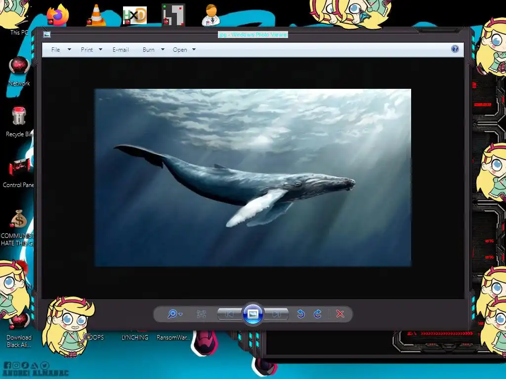This screenshot has height=379, width=506.
Task: Select the RansomWar... desktop item label
Action: [173, 338]
